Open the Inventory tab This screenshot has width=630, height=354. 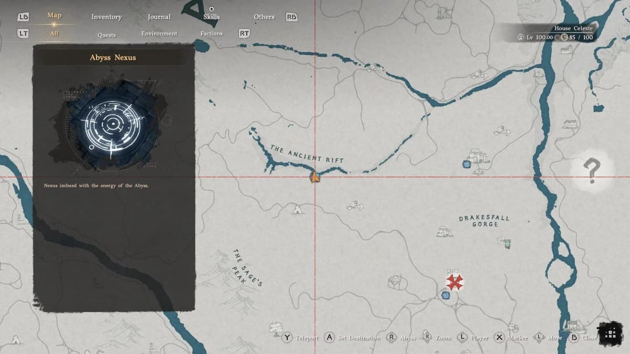pos(107,17)
